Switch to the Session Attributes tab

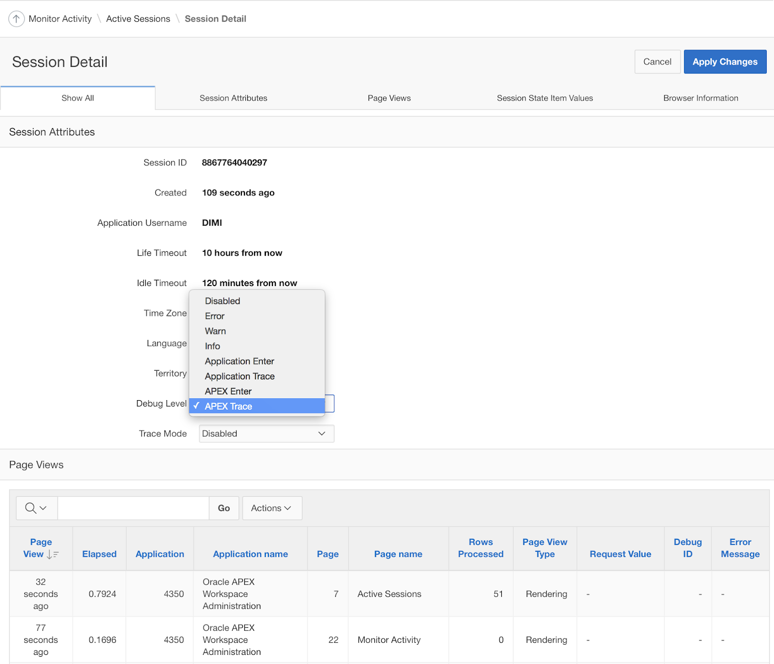coord(233,98)
